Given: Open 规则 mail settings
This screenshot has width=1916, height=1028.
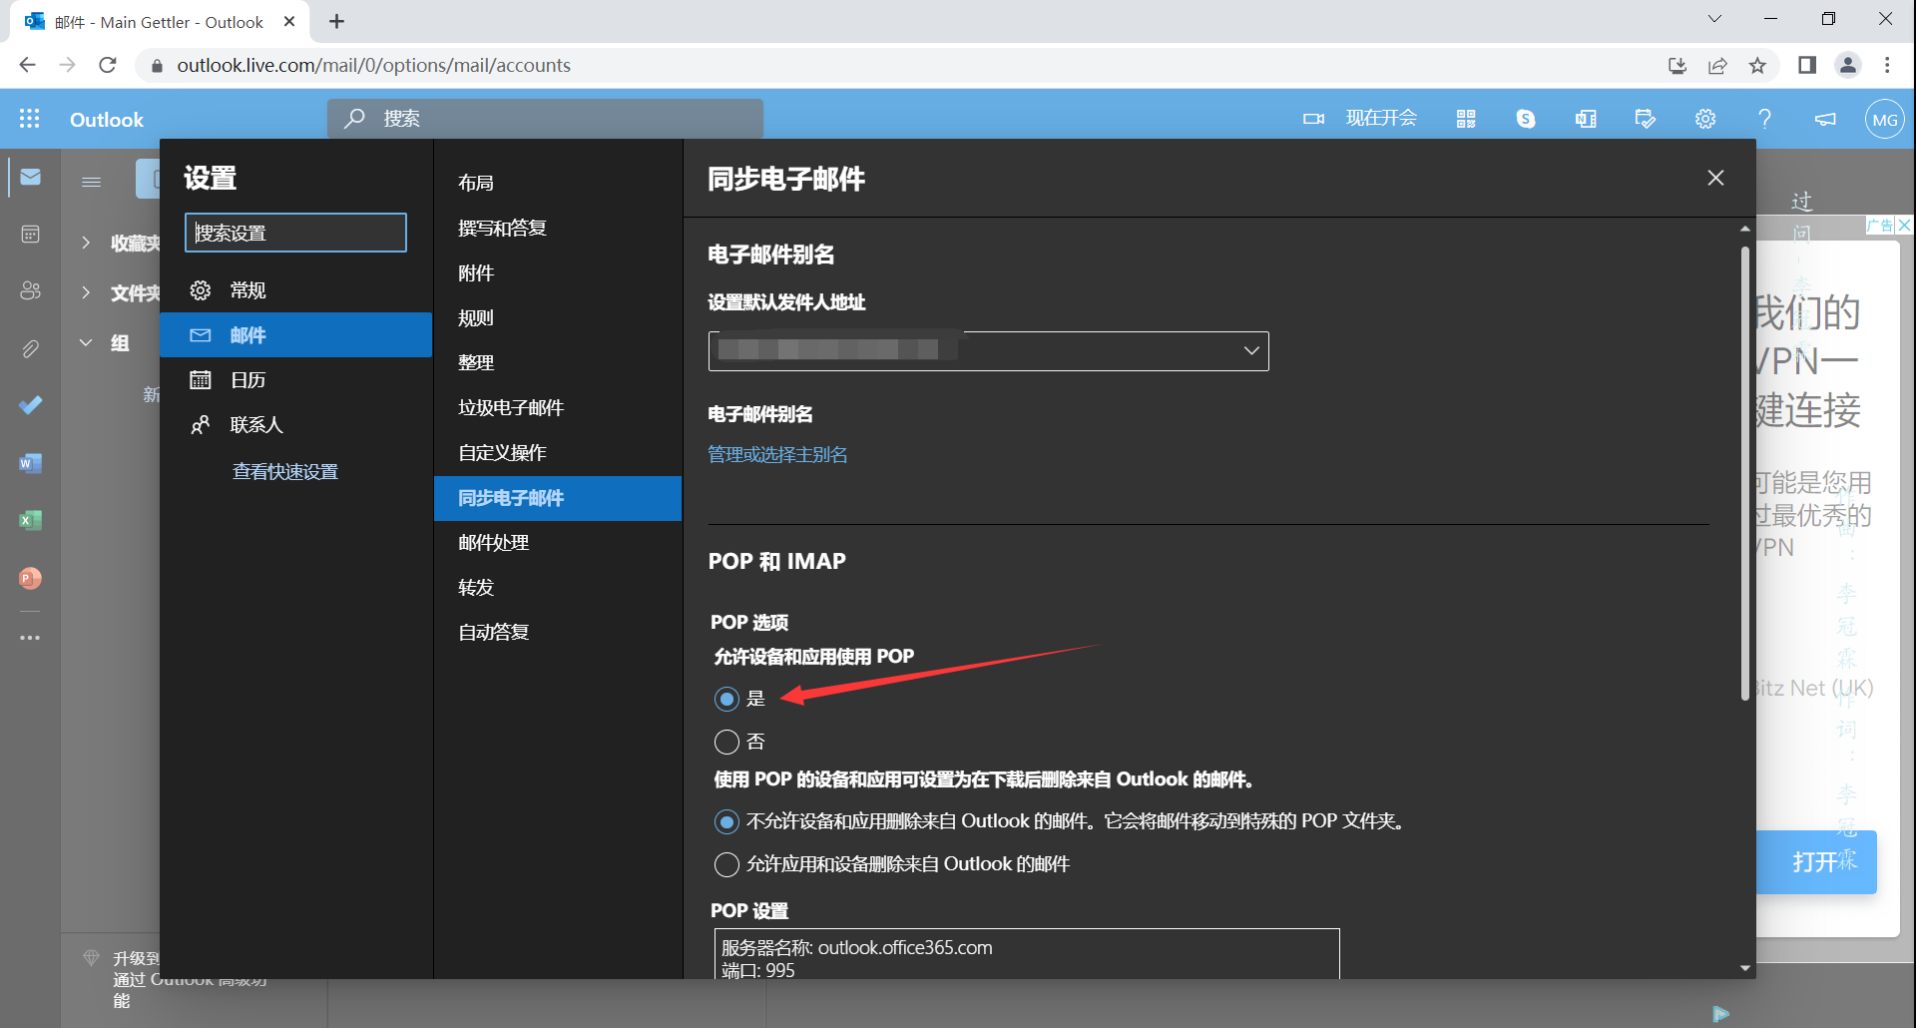Looking at the screenshot, I should [x=558, y=317].
